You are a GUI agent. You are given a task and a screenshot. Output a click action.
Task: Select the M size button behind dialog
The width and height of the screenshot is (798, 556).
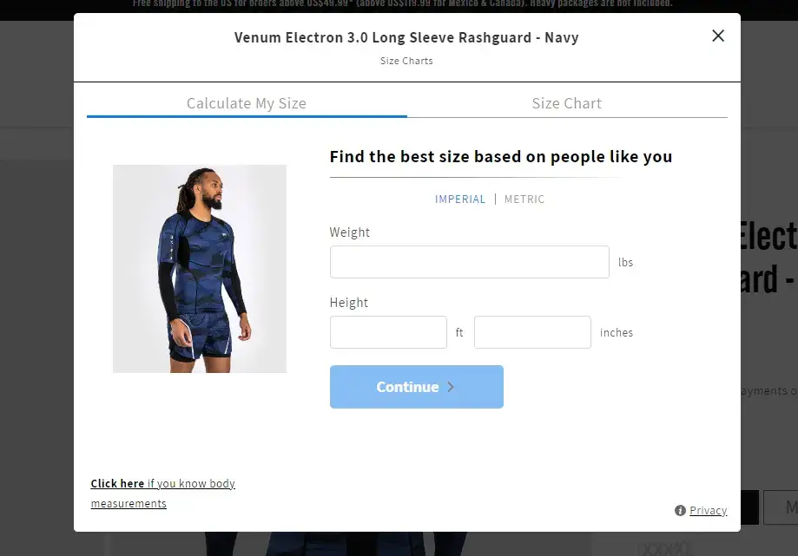coord(781,507)
